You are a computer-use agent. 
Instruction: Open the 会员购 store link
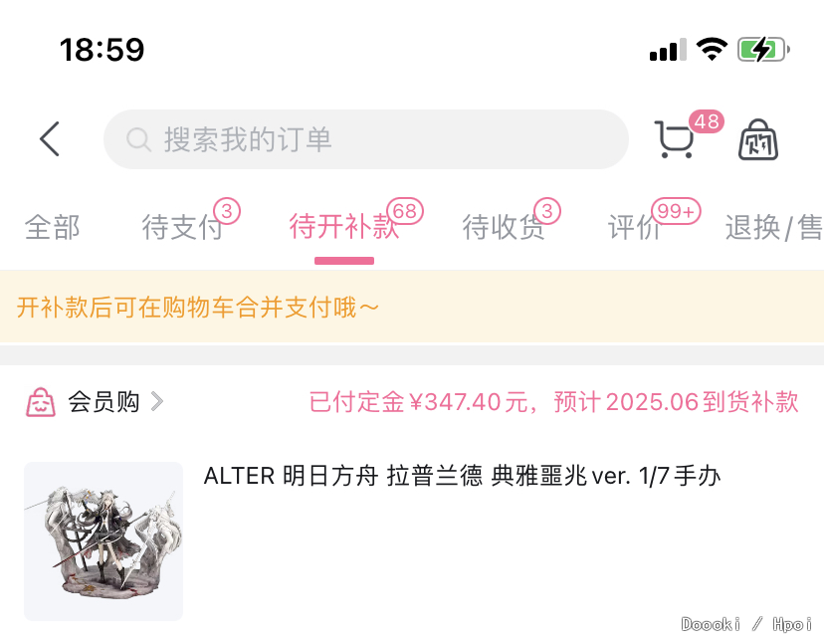(x=103, y=402)
